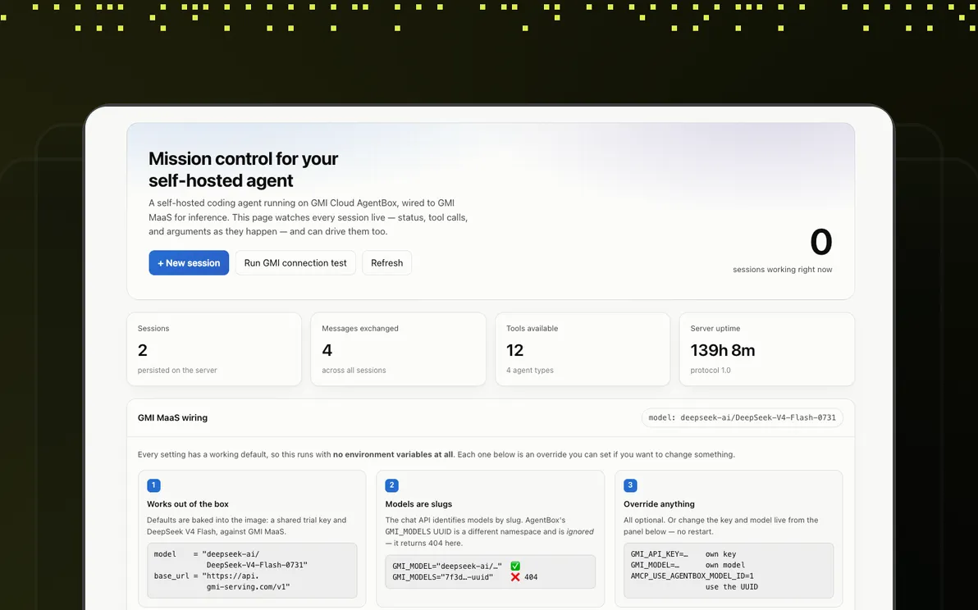Click the across all sessions caption
The width and height of the screenshot is (978, 610).
click(x=354, y=370)
